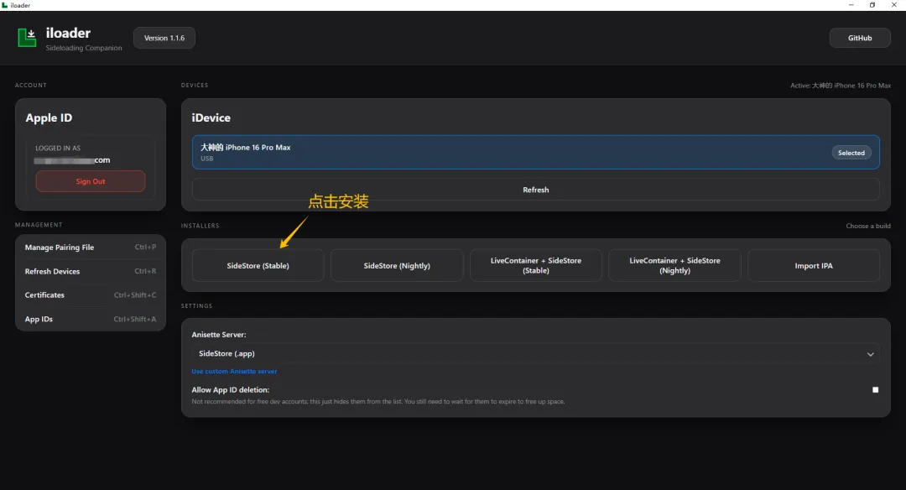This screenshot has width=906, height=490.
Task: Open Manage Pairing File
Action: 90,248
